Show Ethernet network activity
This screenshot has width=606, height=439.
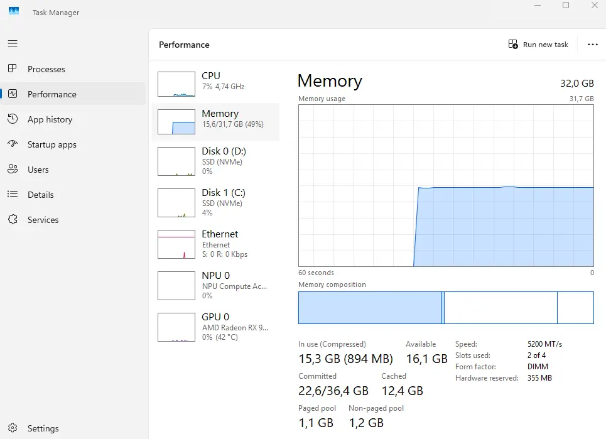[x=215, y=244]
